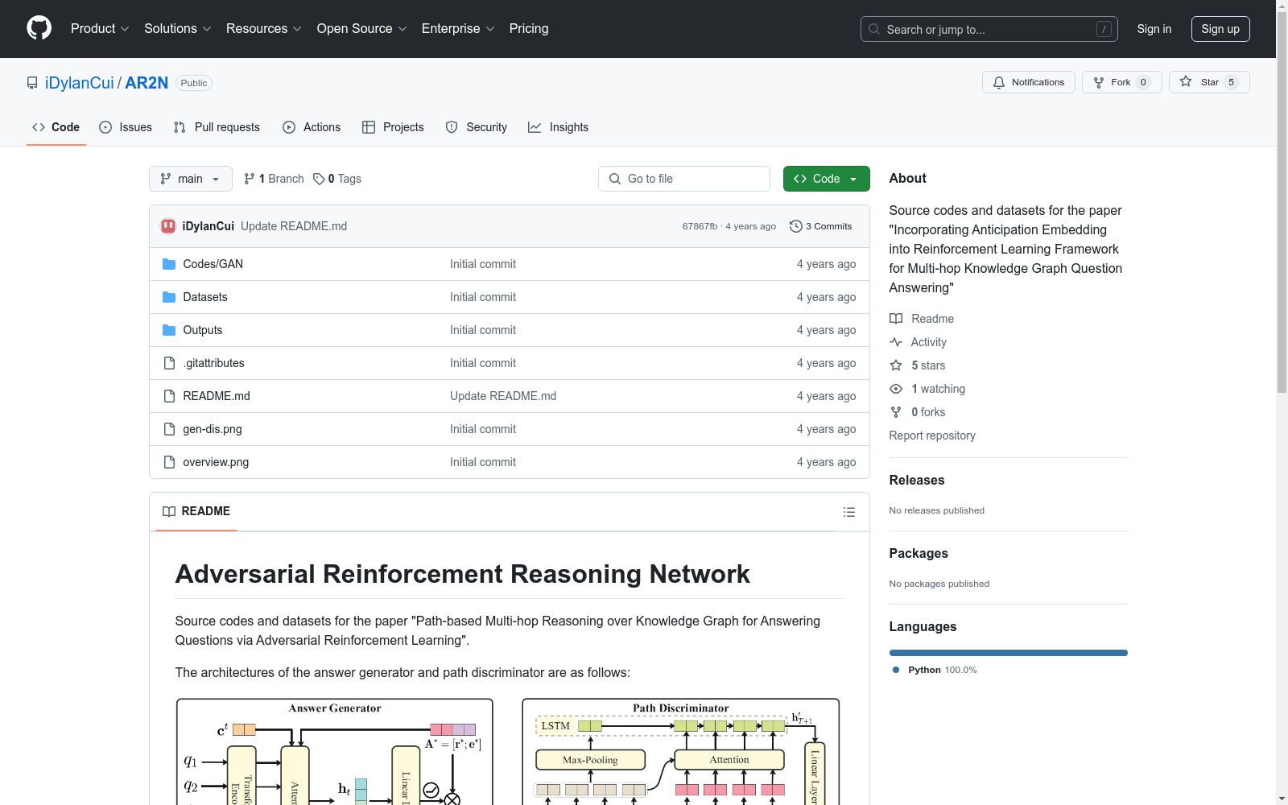The image size is (1288, 805).
Task: Switch to the Insights tab
Action: pyautogui.click(x=558, y=127)
